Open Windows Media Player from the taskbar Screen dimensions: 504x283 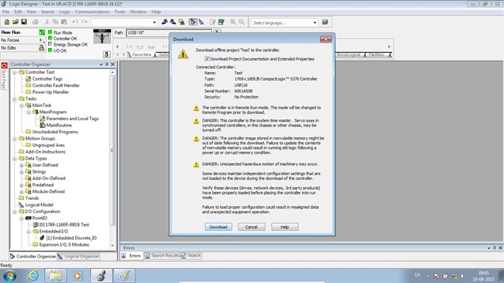[78, 275]
